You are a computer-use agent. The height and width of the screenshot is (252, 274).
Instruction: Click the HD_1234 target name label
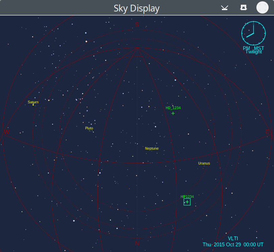pos(173,108)
